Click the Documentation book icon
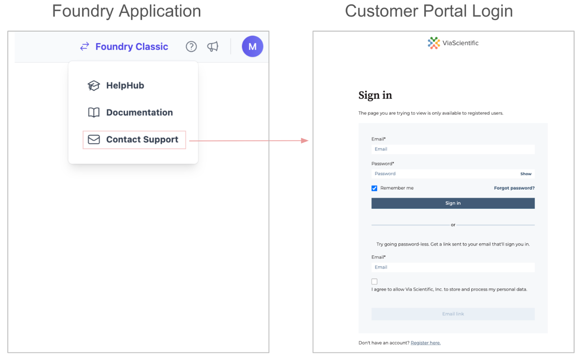This screenshot has height=357, width=582. pos(94,113)
